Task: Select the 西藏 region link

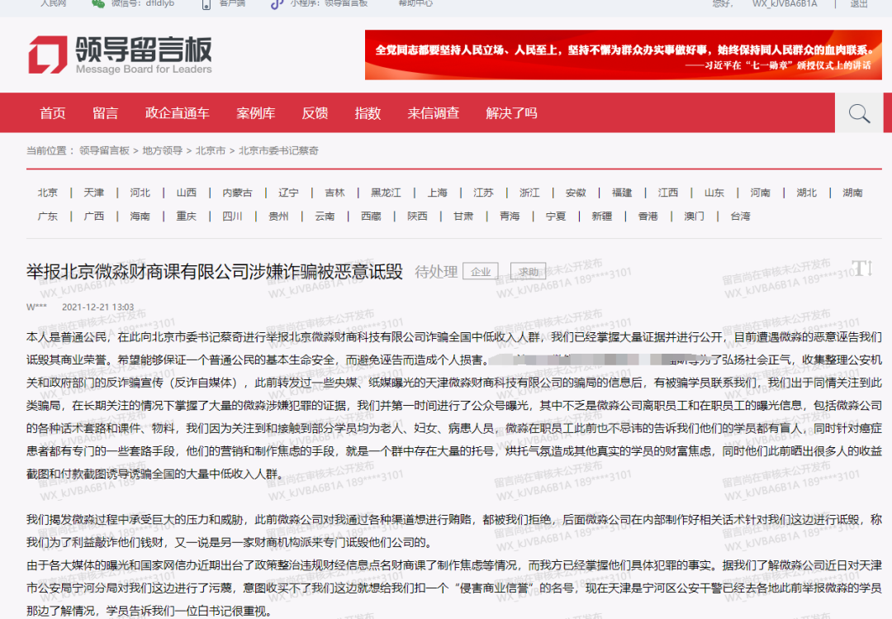Action: point(371,216)
